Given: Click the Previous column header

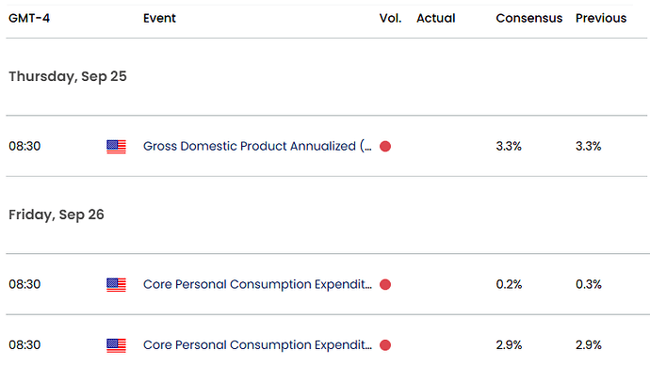Looking at the screenshot, I should (x=601, y=18).
